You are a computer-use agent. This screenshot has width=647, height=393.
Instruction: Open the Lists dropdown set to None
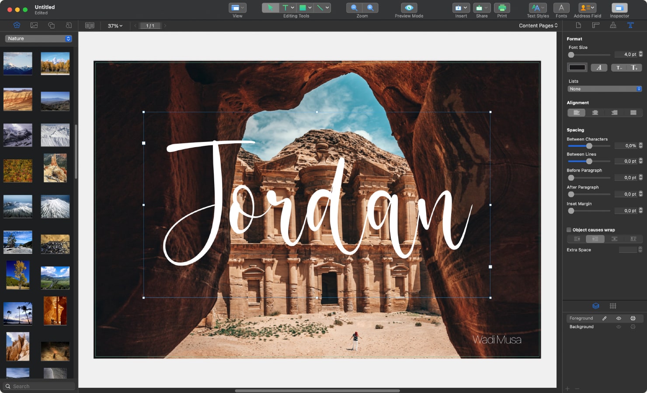point(605,89)
